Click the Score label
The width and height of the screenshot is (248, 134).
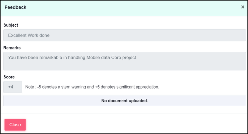(x=9, y=77)
